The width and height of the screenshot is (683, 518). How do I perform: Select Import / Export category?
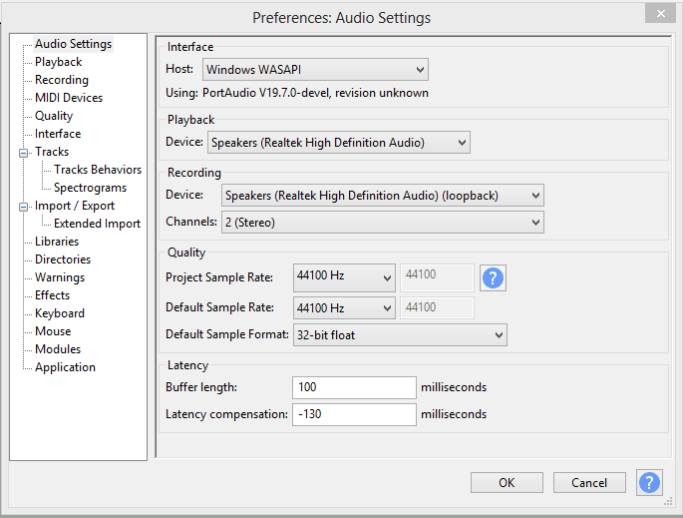pyautogui.click(x=75, y=206)
